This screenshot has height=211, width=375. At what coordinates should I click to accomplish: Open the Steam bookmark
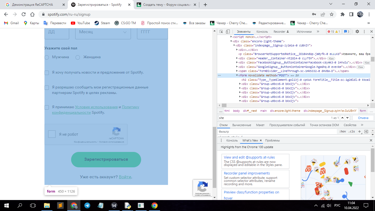[x=102, y=23]
